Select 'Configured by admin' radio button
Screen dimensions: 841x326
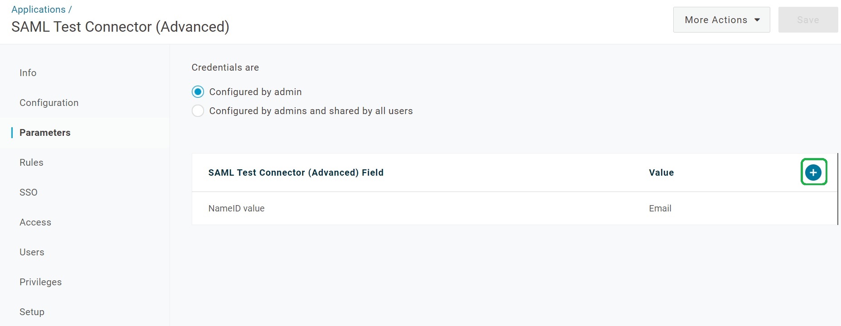(198, 92)
